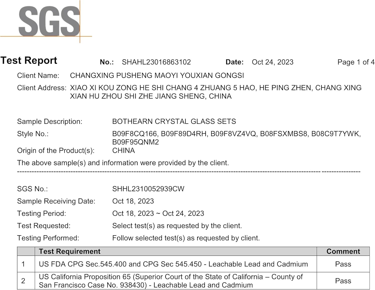Image resolution: width=375 pixels, height=290 pixels.
Task: Click the report date Oct 24, 2023
Action: coord(272,62)
